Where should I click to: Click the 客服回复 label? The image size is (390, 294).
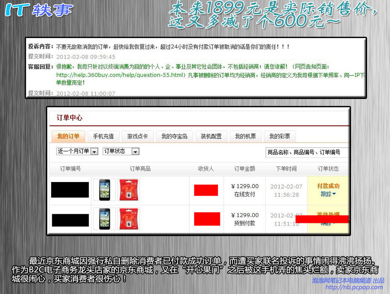click(41, 66)
